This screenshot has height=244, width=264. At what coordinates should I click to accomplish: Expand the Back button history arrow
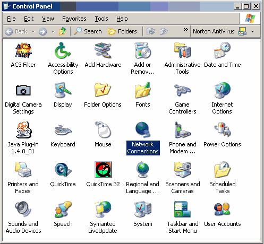pyautogui.click(x=33, y=32)
